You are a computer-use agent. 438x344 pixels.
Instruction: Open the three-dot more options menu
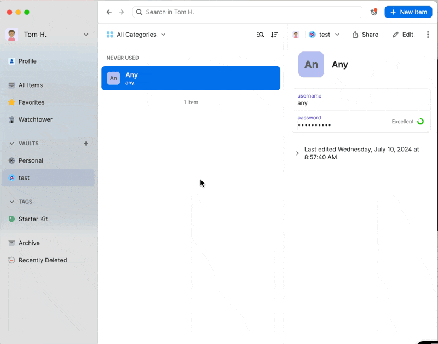[x=428, y=35]
